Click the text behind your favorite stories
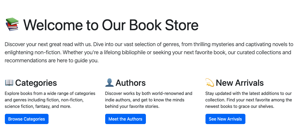 132,107
